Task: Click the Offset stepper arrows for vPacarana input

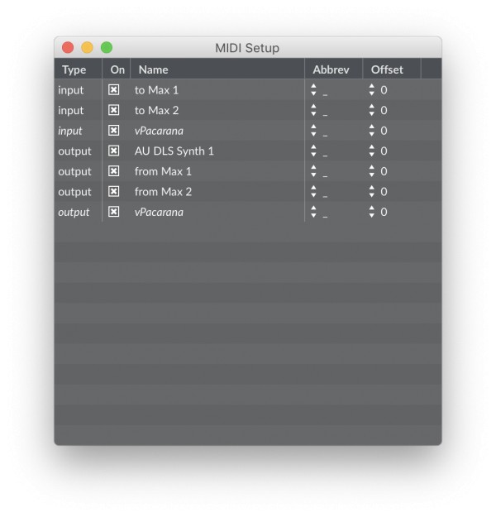Action: 372,130
